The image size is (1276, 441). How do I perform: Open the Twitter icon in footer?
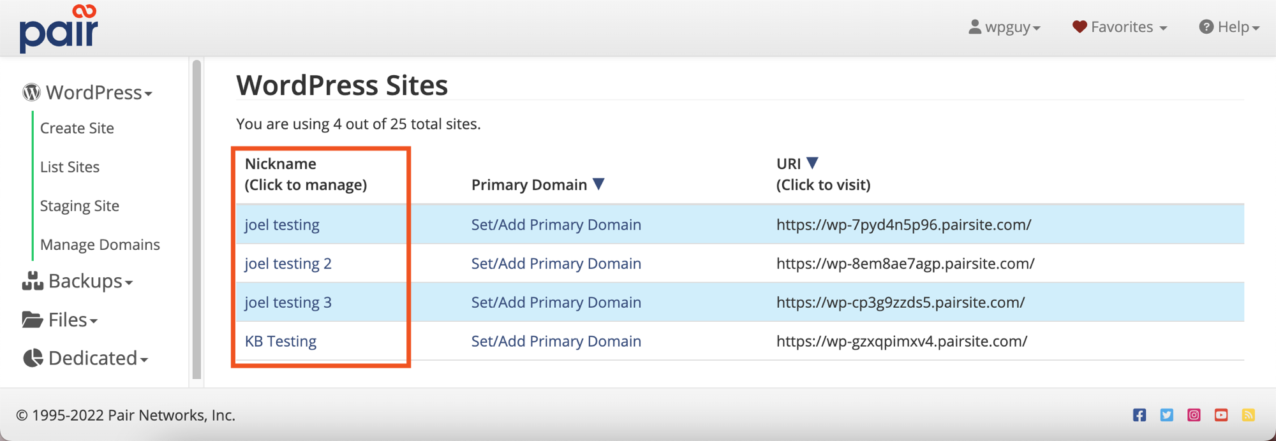tap(1167, 415)
